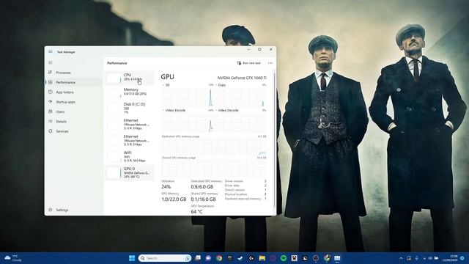Viewport: 469px width, 264px height.
Task: Click the 0.1/16.0 GB shared memory value
Action: coord(203,199)
